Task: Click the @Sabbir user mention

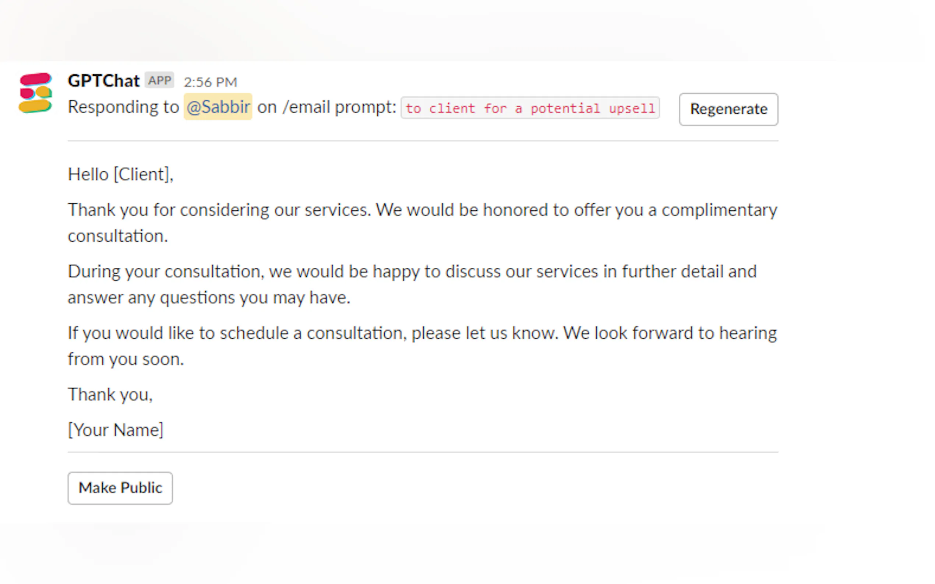Action: click(218, 107)
